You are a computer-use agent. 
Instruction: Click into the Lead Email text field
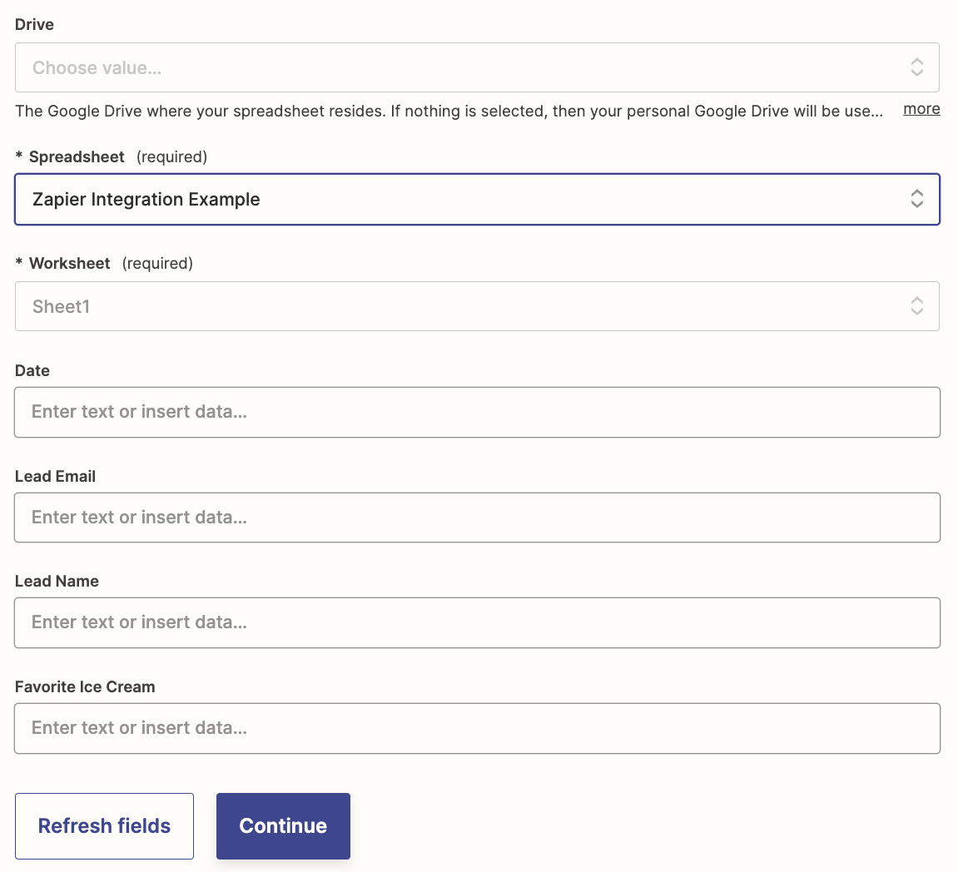coord(477,518)
